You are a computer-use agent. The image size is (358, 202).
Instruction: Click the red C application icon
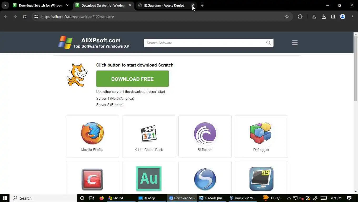tap(92, 179)
